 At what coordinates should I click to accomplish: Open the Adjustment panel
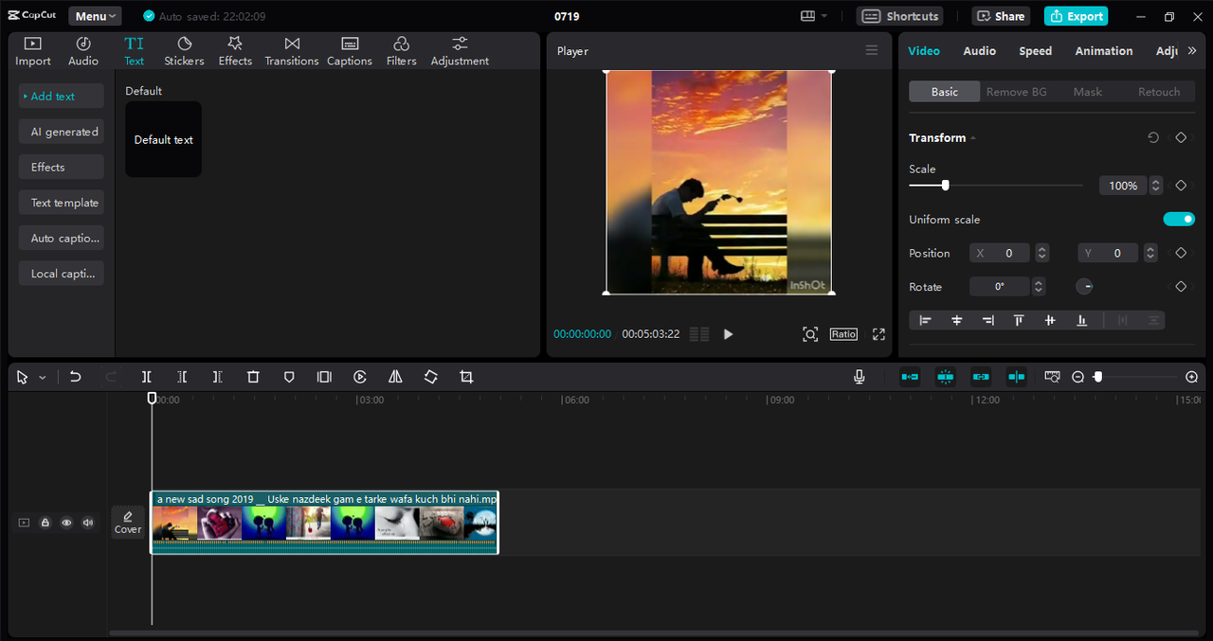(x=460, y=52)
